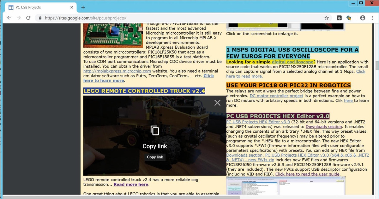Open the Chrome three-dot menu
This screenshot has height=199, width=379.
coord(372,18)
